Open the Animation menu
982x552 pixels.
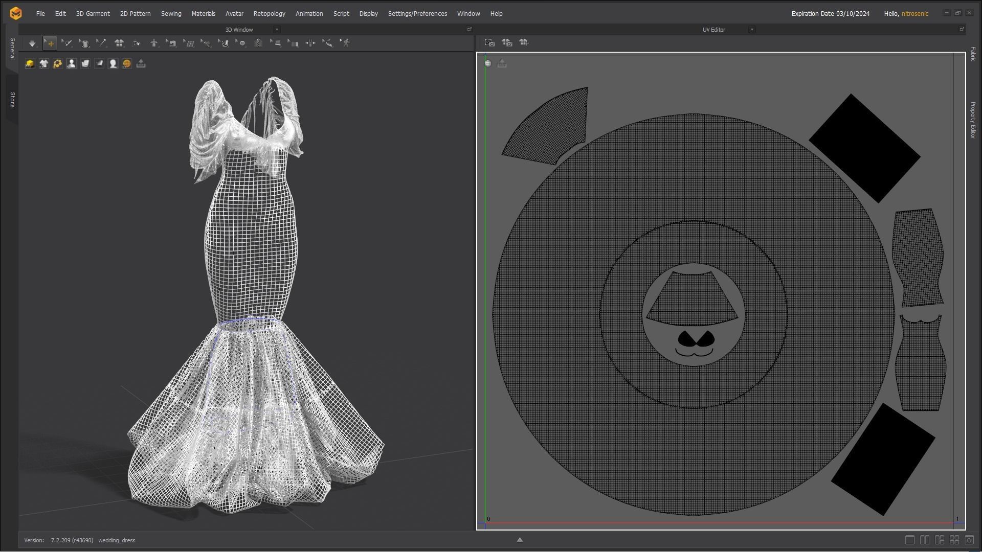[309, 14]
